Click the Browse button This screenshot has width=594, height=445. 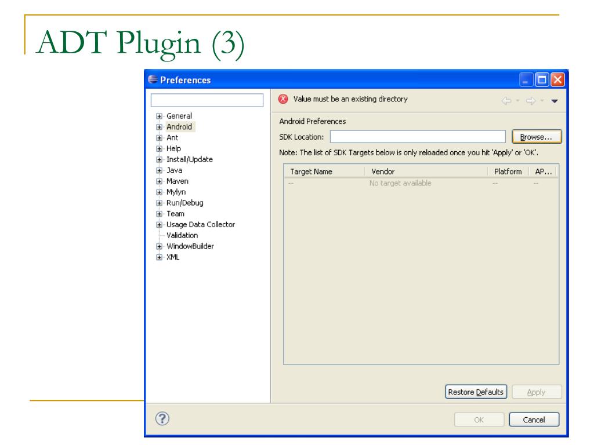(537, 137)
